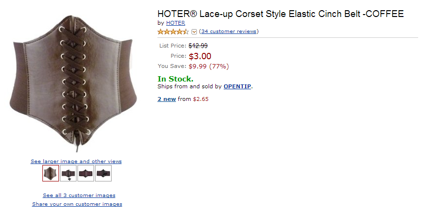This screenshot has height=213, width=424.
Task: Click the $9.99 (77%) savings text
Action: tap(209, 66)
